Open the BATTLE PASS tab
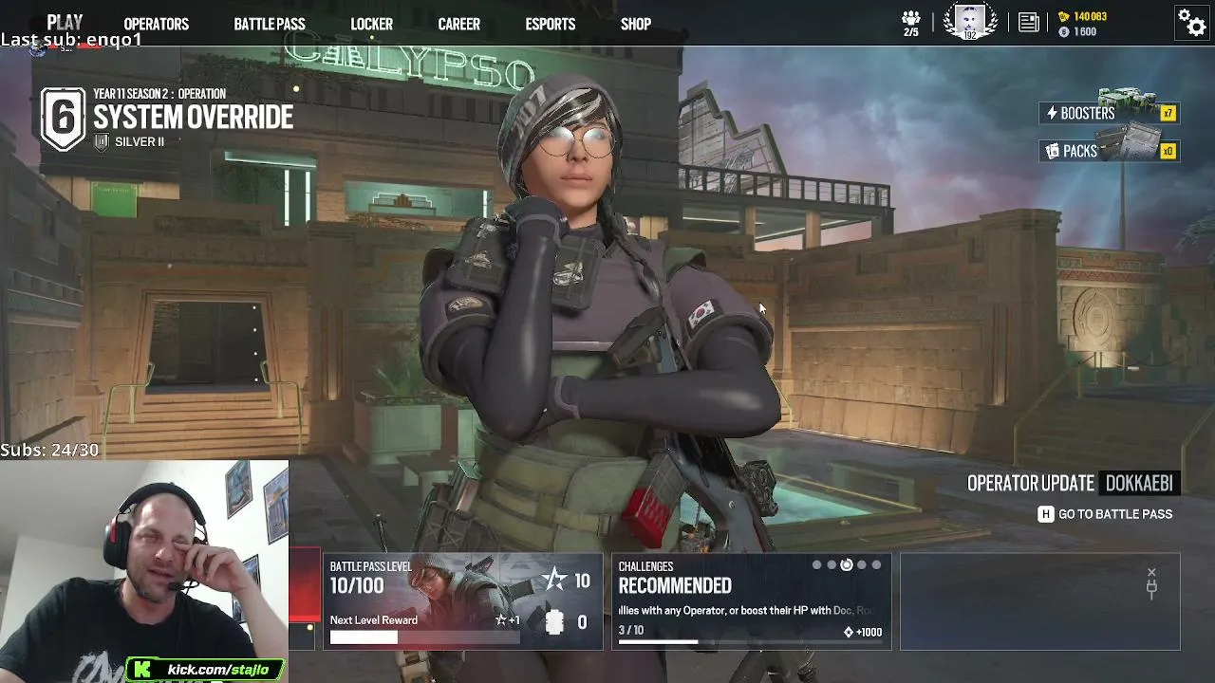The width and height of the screenshot is (1215, 683). 270,25
